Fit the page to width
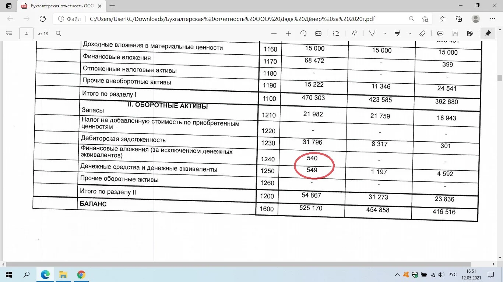Image resolution: width=503 pixels, height=282 pixels. pos(319,33)
